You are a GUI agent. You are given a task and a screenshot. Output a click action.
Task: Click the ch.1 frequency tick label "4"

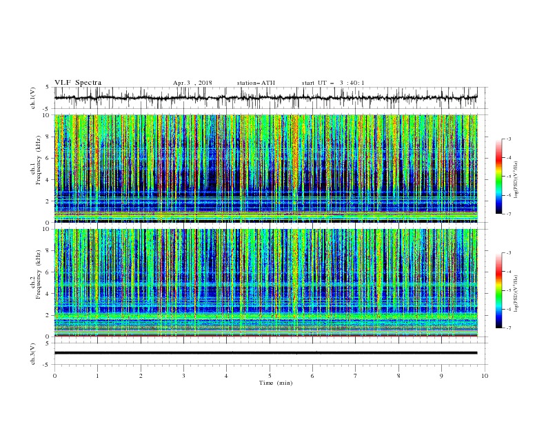point(48,180)
